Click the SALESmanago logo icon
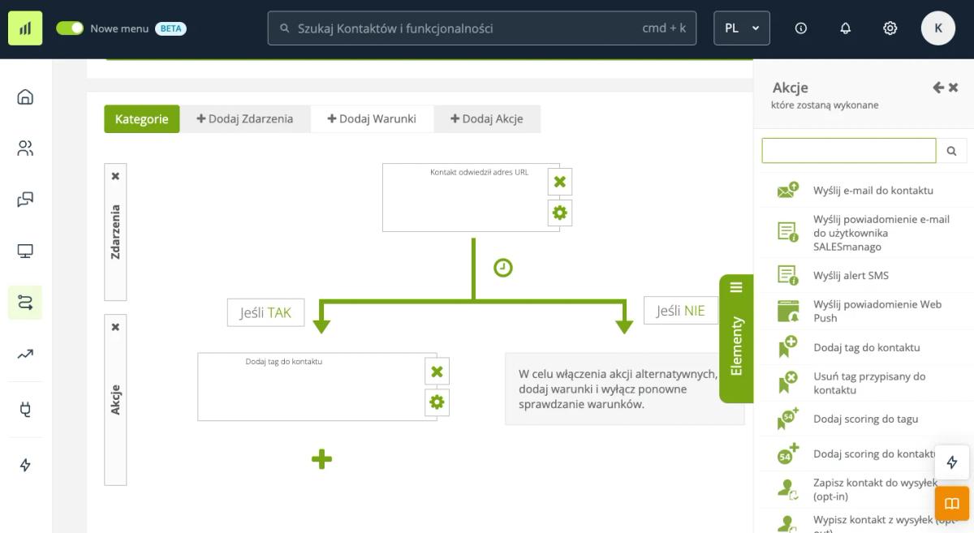Viewport: 974px width, 533px height. tap(25, 28)
